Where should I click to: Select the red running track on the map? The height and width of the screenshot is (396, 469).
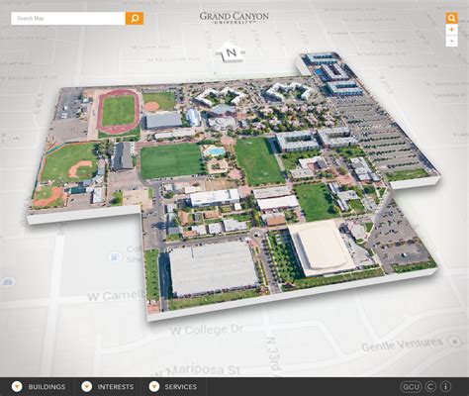119,111
